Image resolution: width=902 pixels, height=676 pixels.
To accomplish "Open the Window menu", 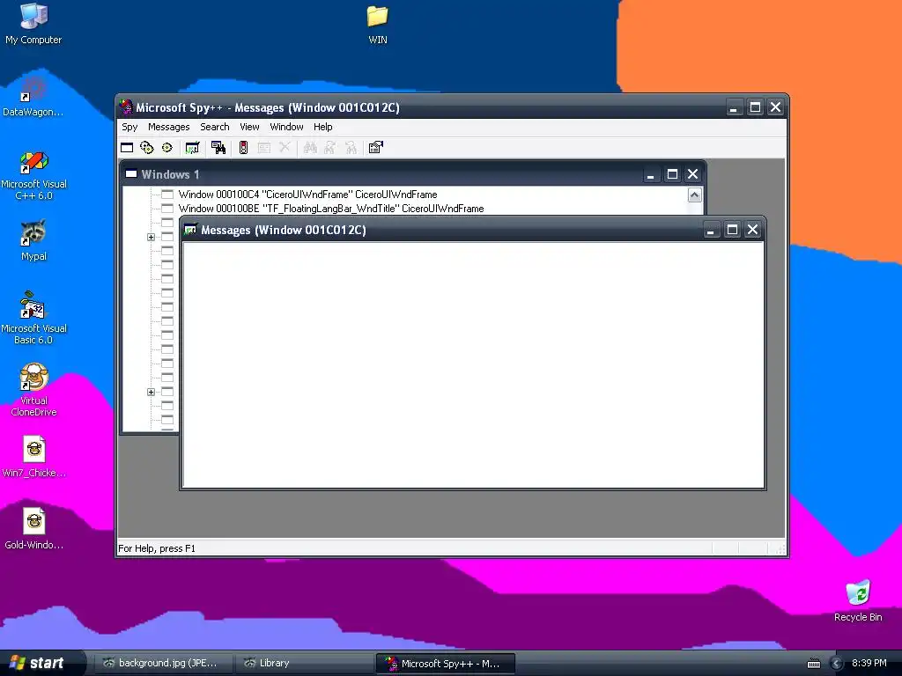I will pos(286,127).
